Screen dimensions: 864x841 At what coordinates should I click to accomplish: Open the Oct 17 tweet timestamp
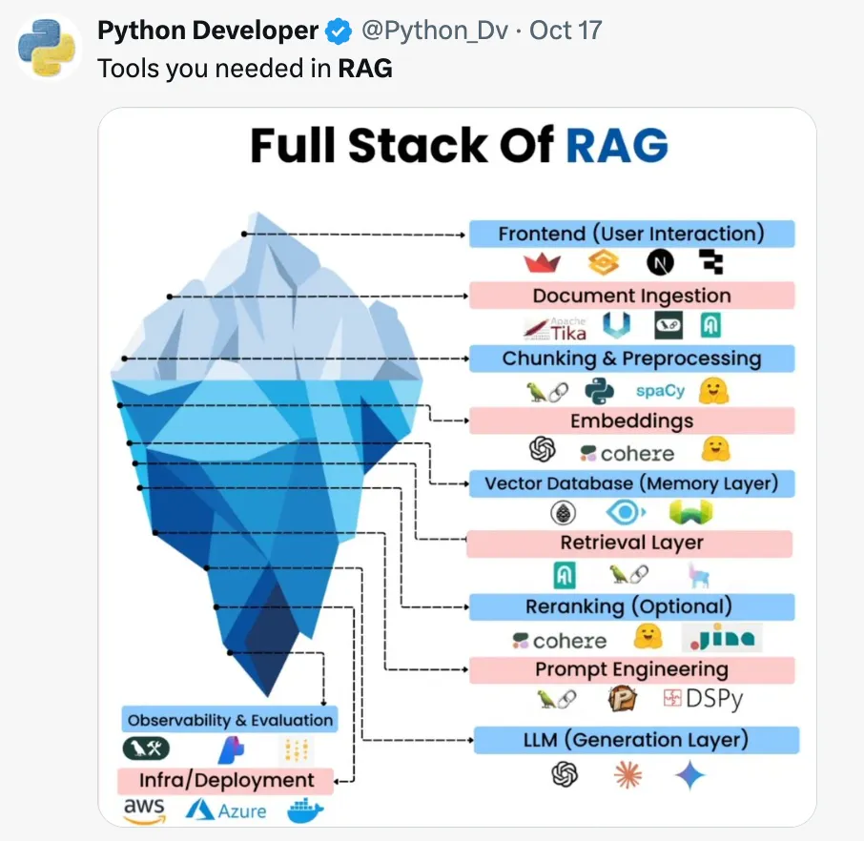click(x=566, y=31)
